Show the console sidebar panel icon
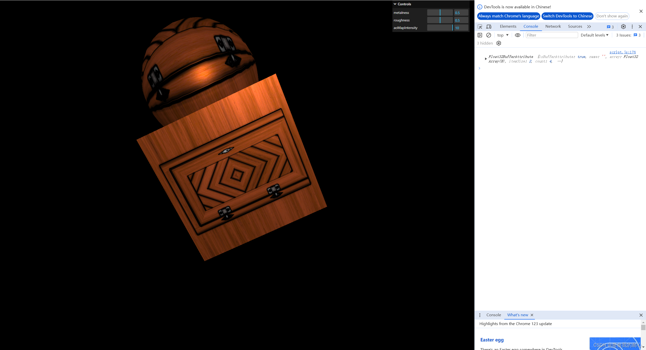Screen dimensions: 646x350 click(480, 35)
